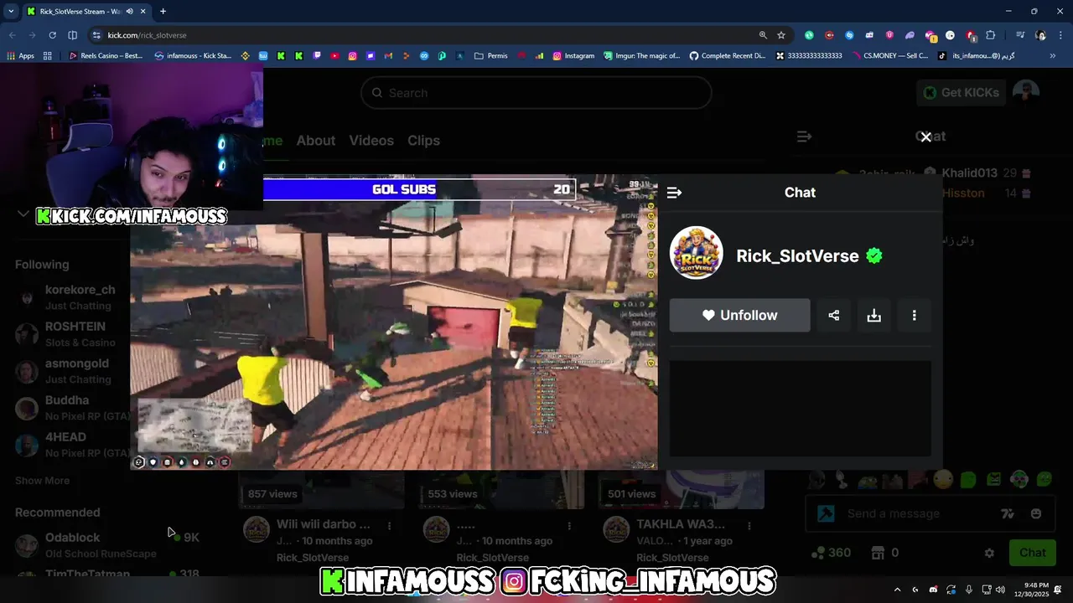Open chat settings gear
Image resolution: width=1073 pixels, height=603 pixels.
point(989,553)
